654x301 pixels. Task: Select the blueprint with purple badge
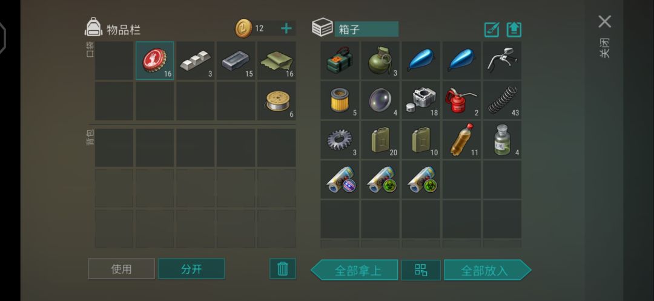click(x=340, y=180)
